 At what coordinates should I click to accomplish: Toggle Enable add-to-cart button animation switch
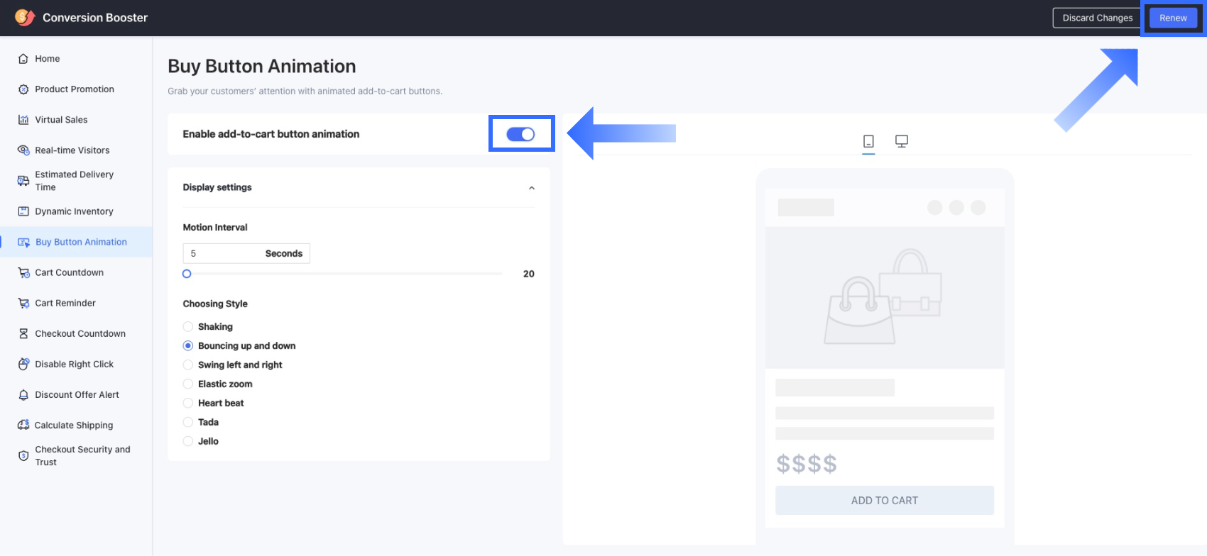(x=520, y=134)
